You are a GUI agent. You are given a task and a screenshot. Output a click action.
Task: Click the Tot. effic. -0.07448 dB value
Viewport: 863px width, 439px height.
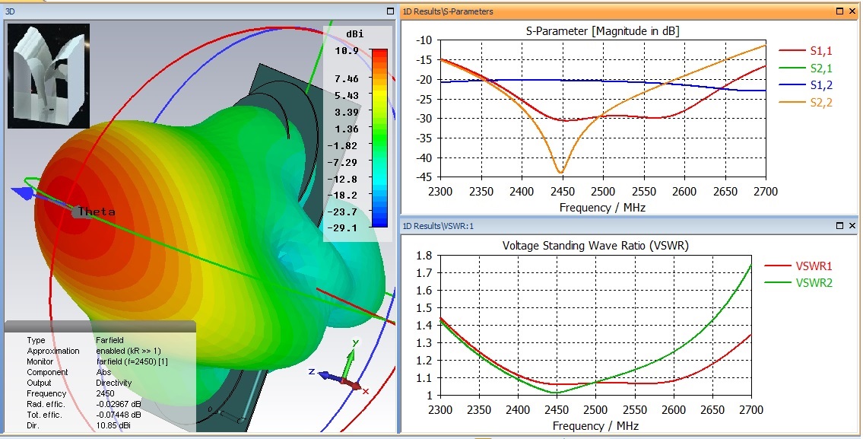(x=119, y=415)
